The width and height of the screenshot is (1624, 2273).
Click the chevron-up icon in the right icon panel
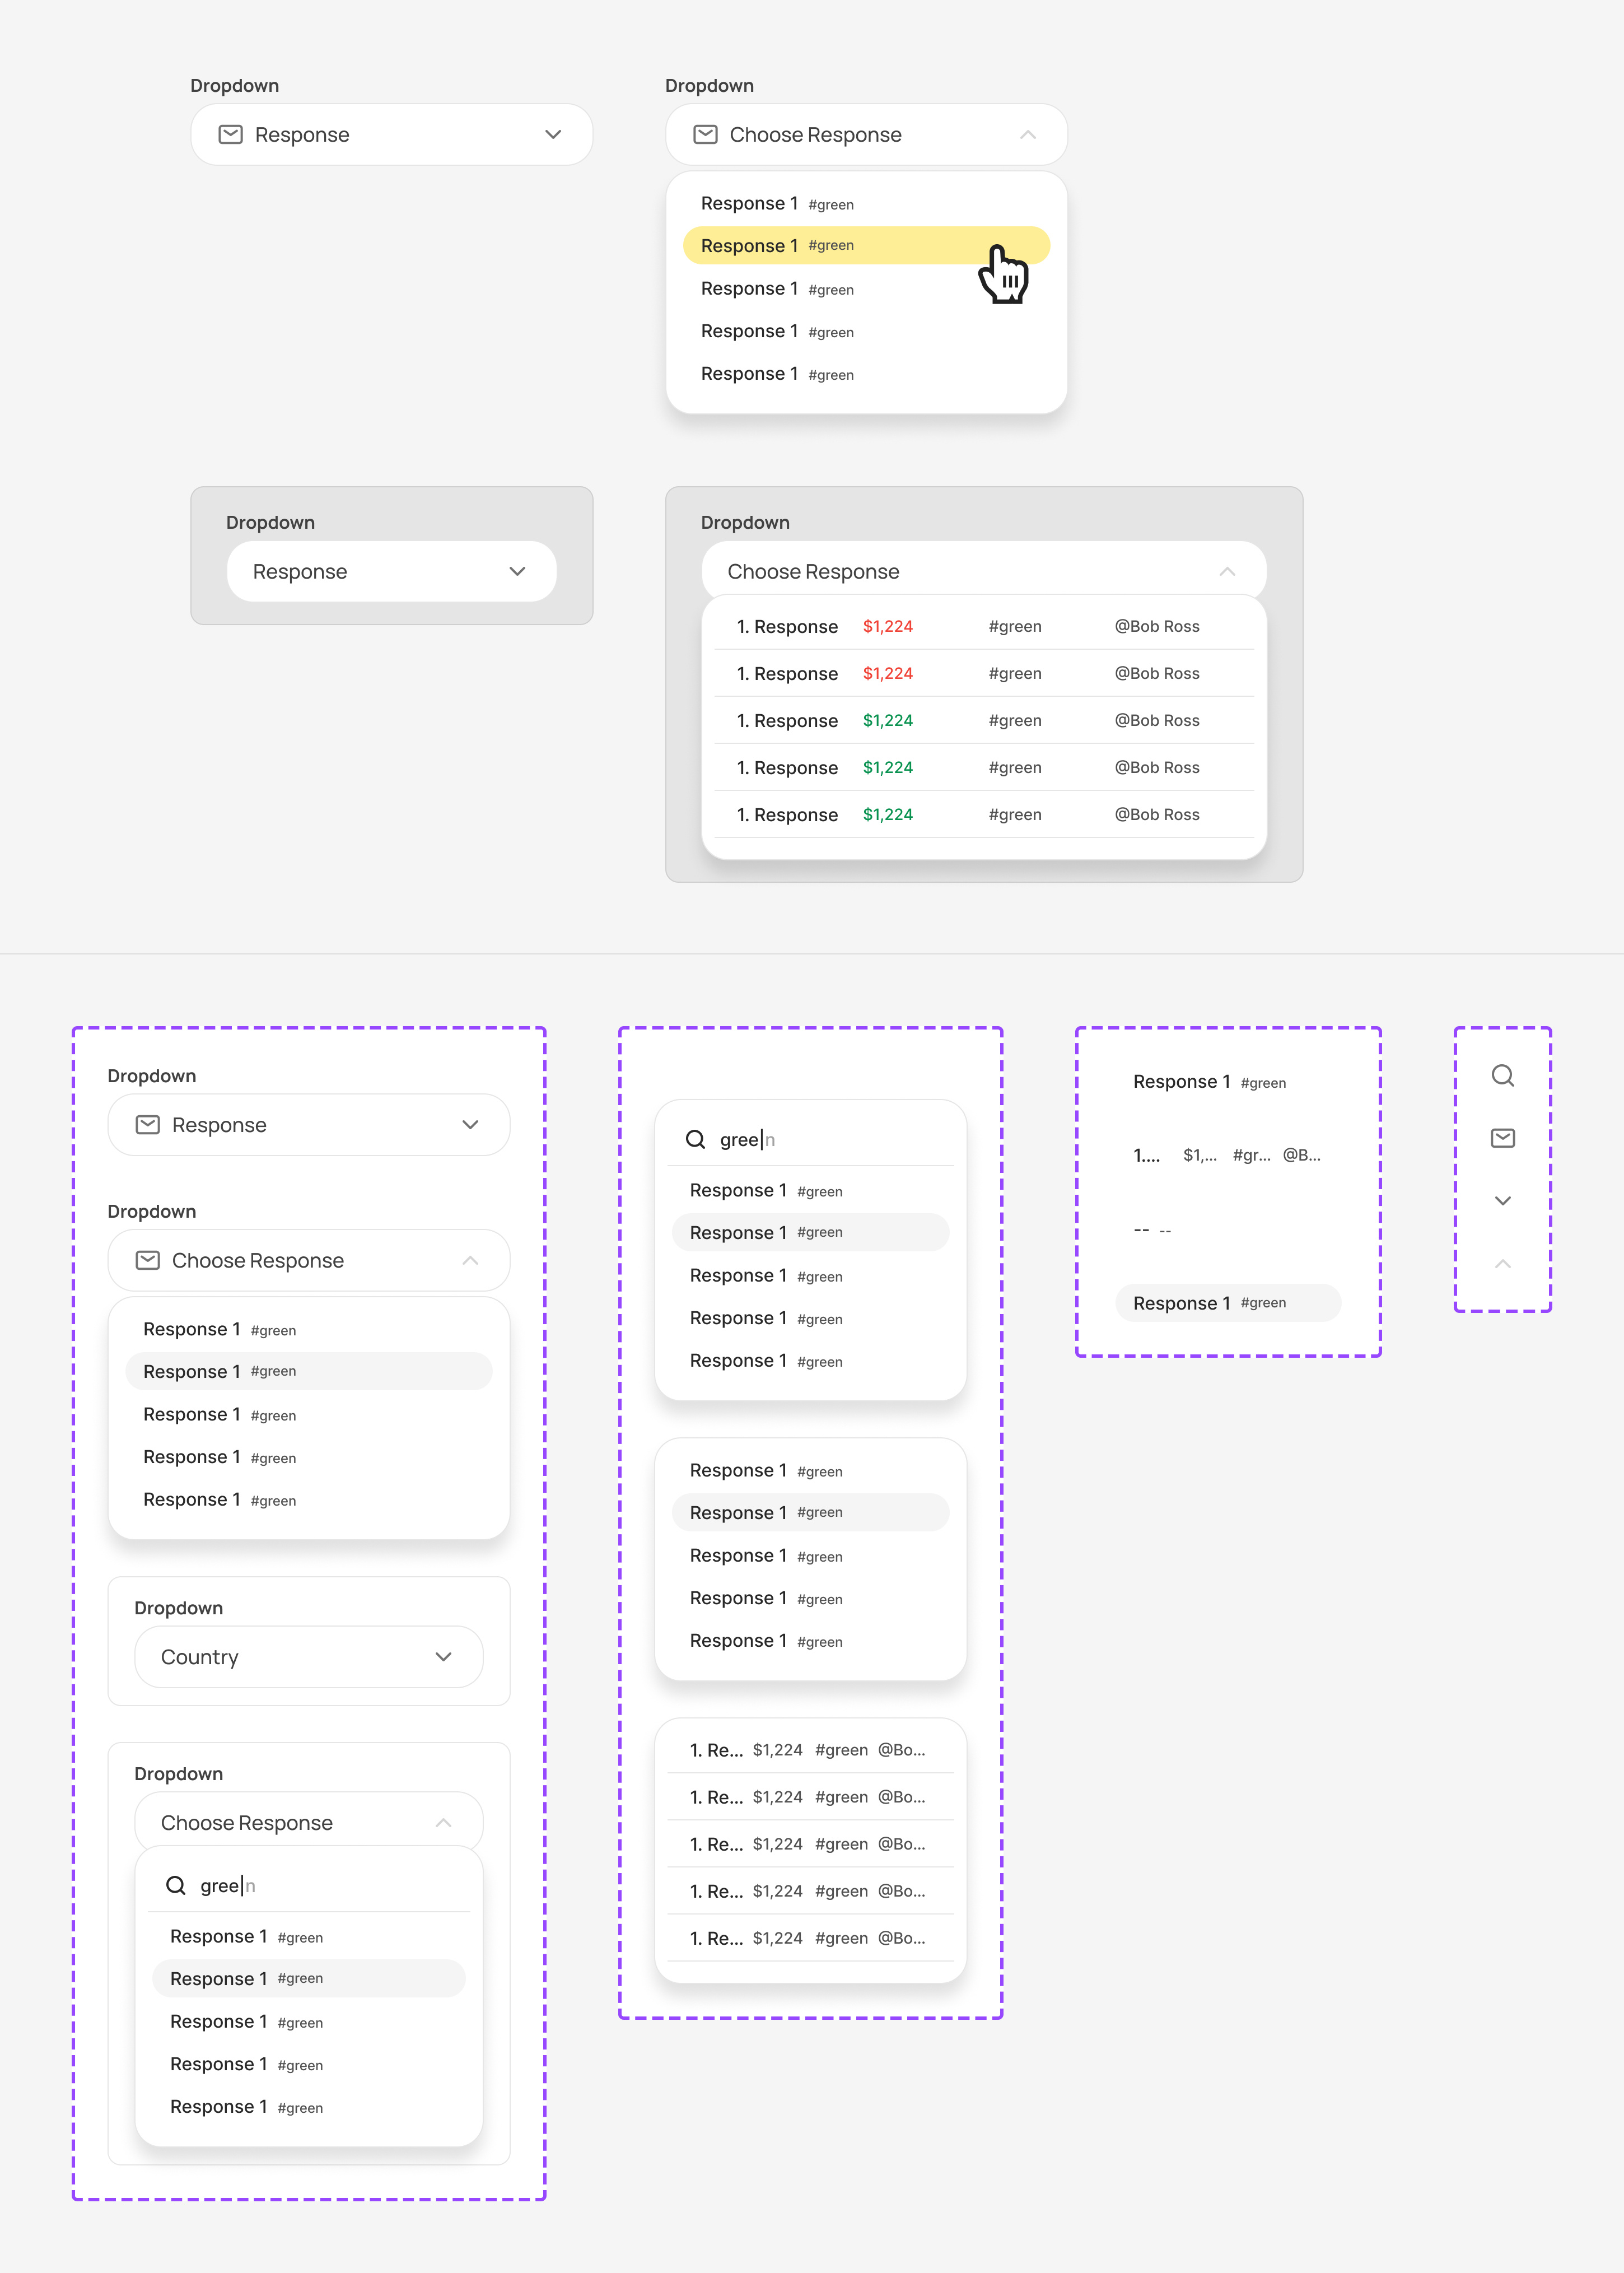click(x=1504, y=1263)
